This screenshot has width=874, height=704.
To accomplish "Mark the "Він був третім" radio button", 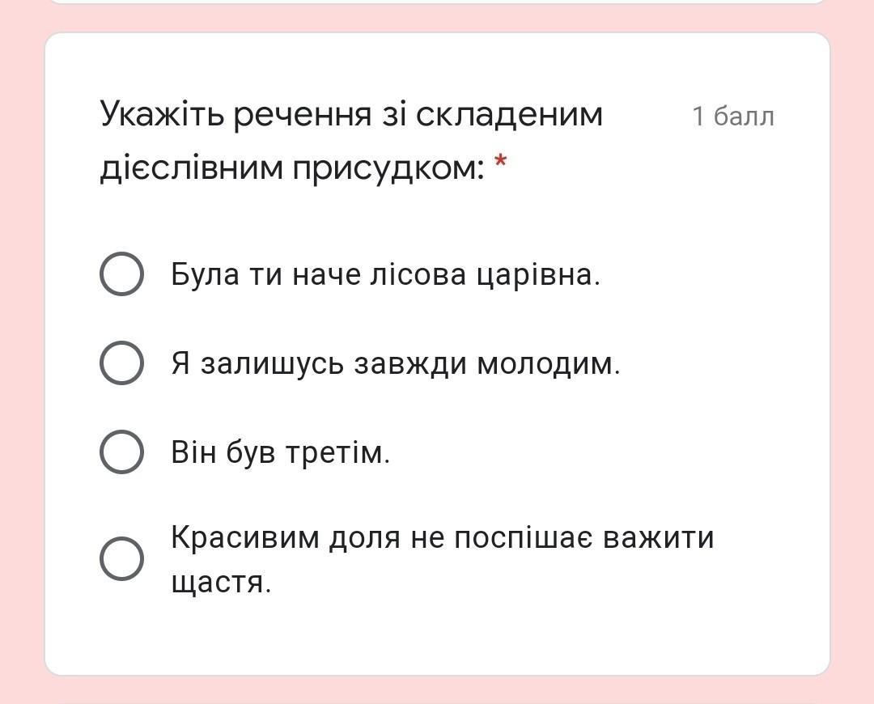I will tap(122, 452).
